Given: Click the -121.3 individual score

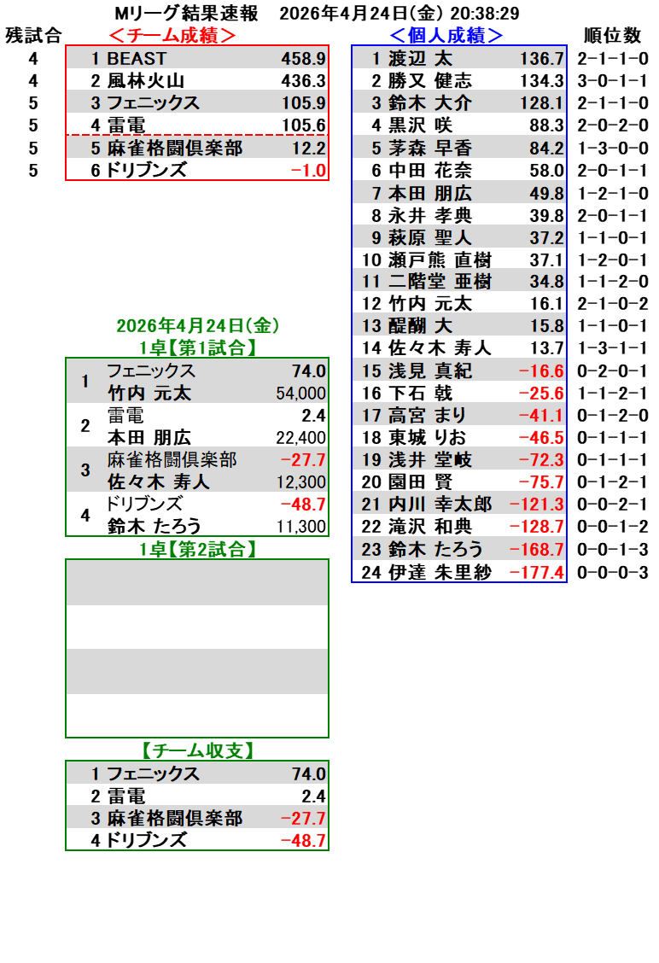Looking at the screenshot, I should 536,504.
